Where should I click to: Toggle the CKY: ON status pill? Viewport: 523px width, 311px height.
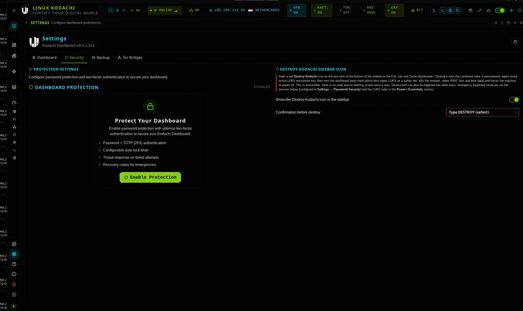point(394,10)
